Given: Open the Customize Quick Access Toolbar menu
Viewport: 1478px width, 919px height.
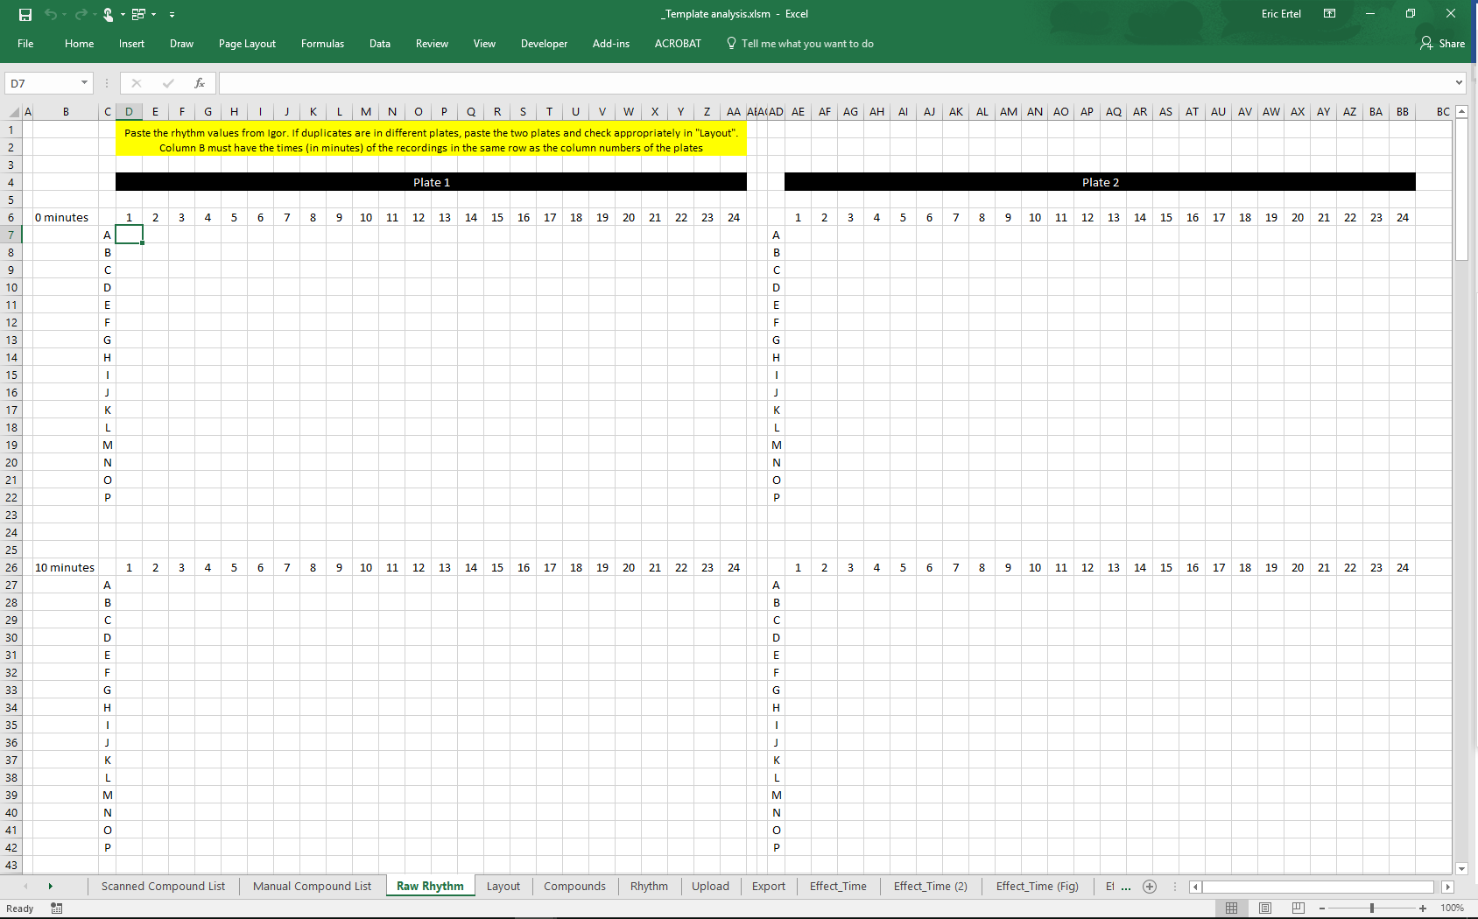Looking at the screenshot, I should click(172, 15).
